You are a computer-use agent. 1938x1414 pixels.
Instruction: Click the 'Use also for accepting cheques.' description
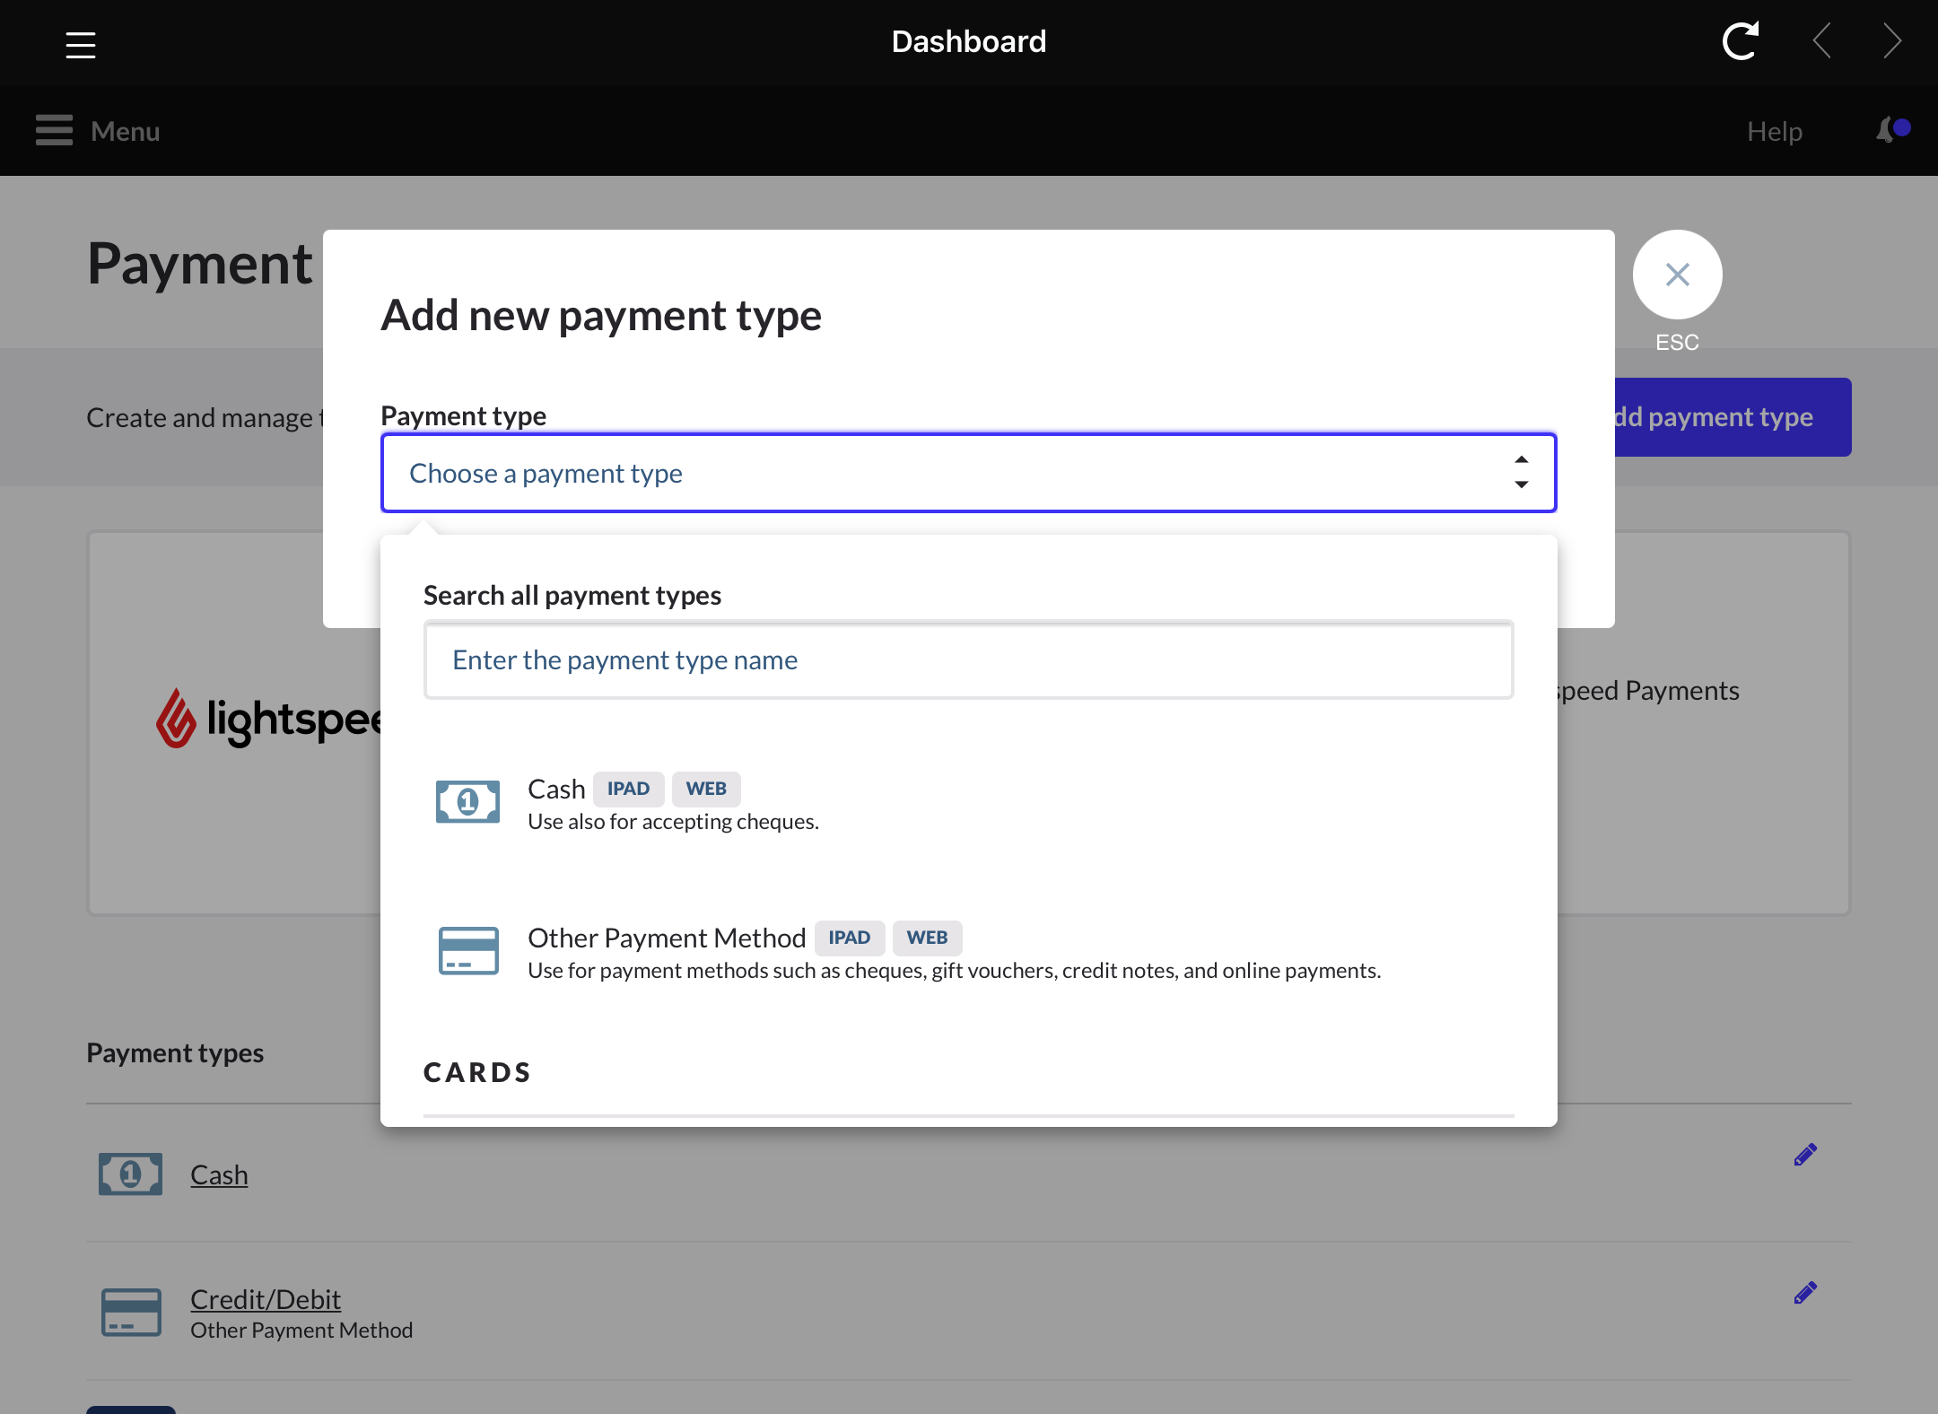[x=673, y=822]
